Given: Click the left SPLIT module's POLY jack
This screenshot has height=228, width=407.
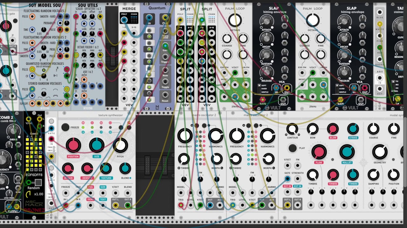Looking at the screenshot, I should point(180,20).
